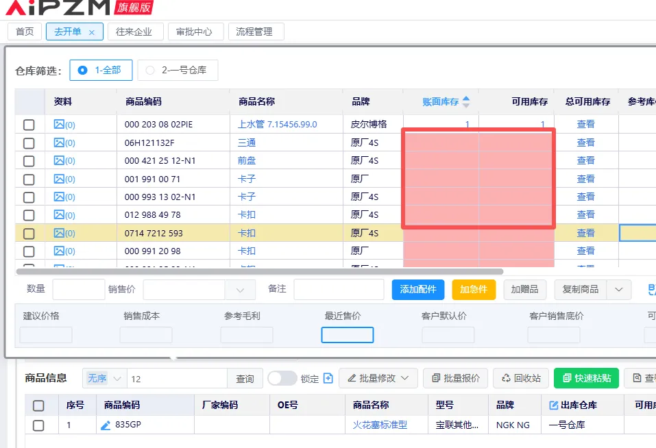Click the 最近售价 field
The width and height of the screenshot is (656, 448).
click(x=348, y=335)
